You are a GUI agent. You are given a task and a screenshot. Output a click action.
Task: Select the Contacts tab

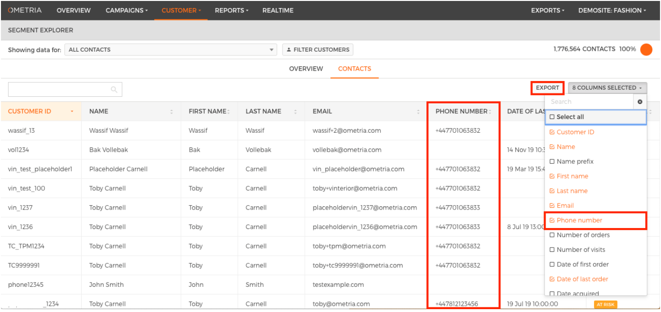pos(354,69)
